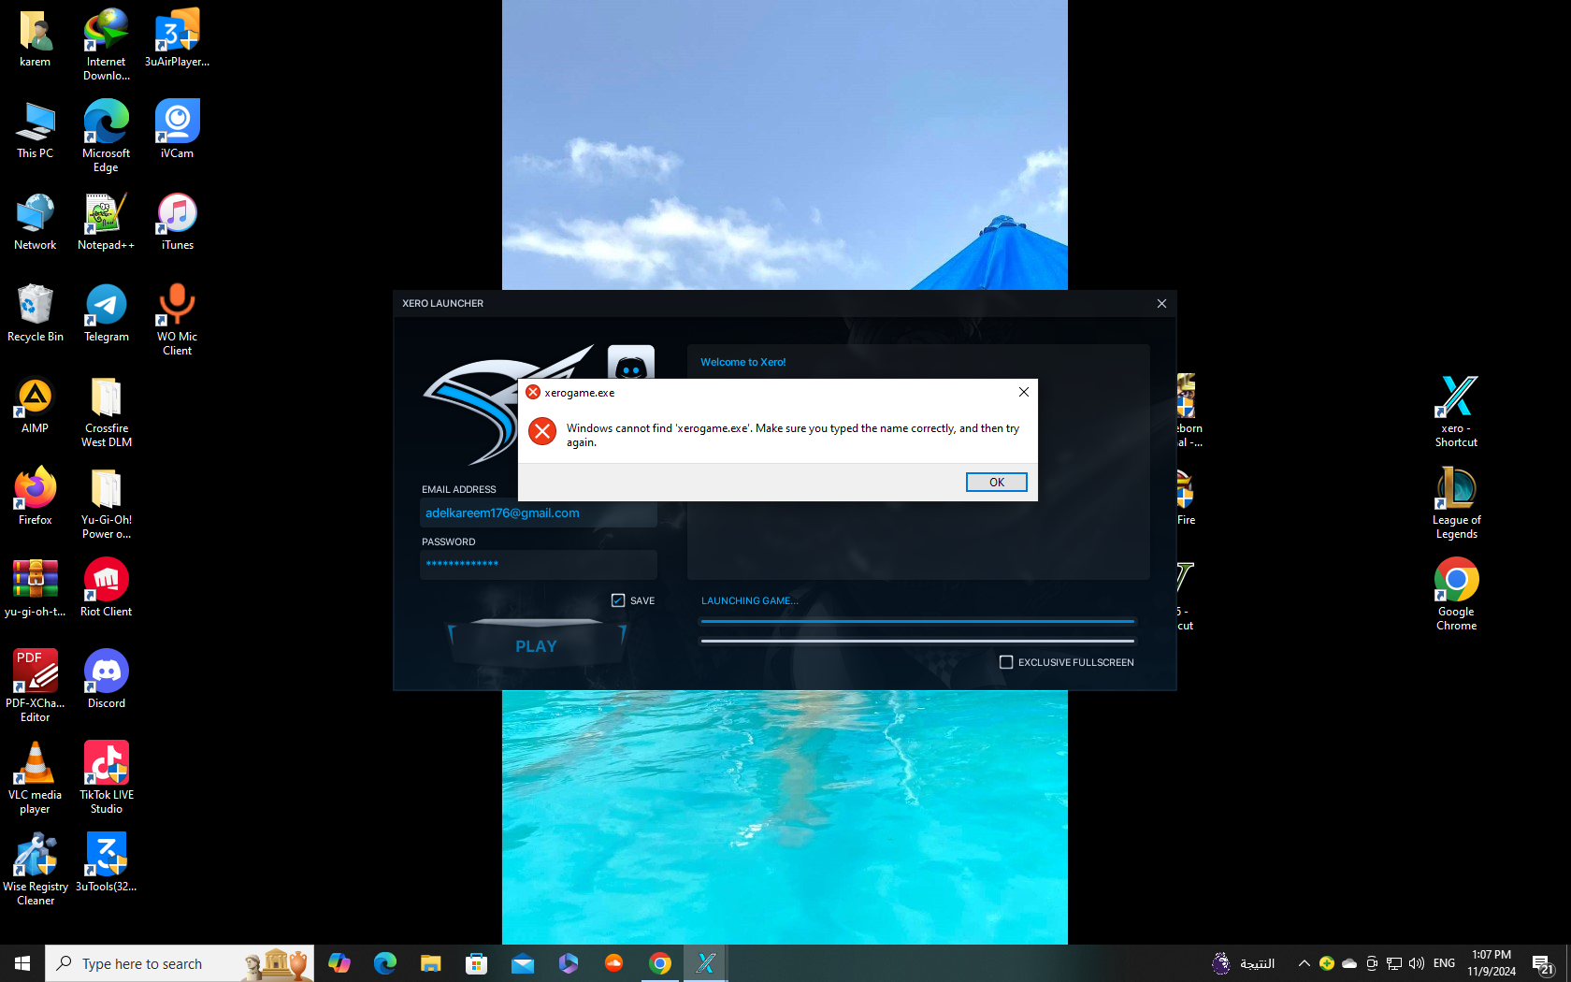Click the launching game progress bar
Viewport: 1571px width, 982px height.
tap(916, 621)
